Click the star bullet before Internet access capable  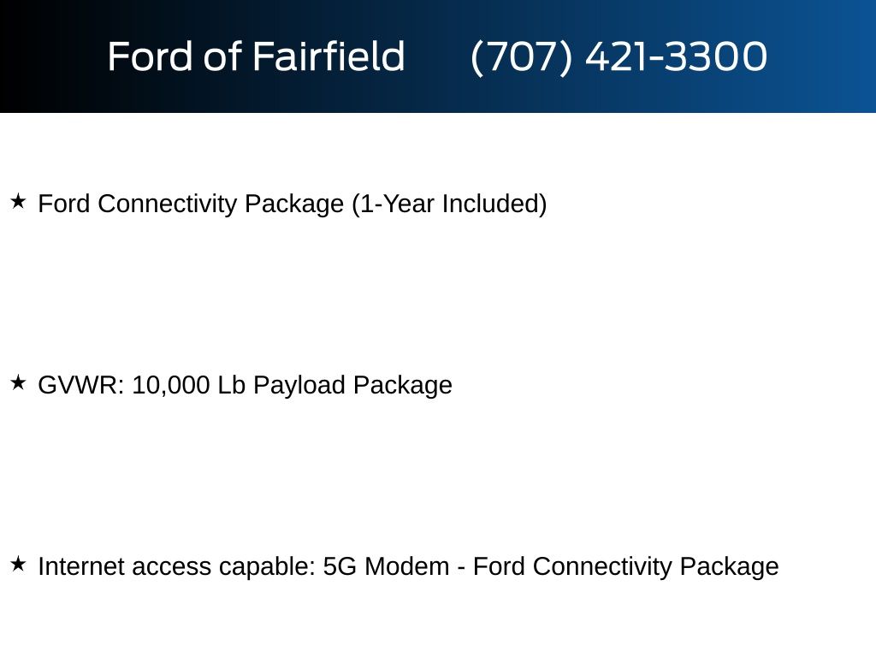click(18, 565)
